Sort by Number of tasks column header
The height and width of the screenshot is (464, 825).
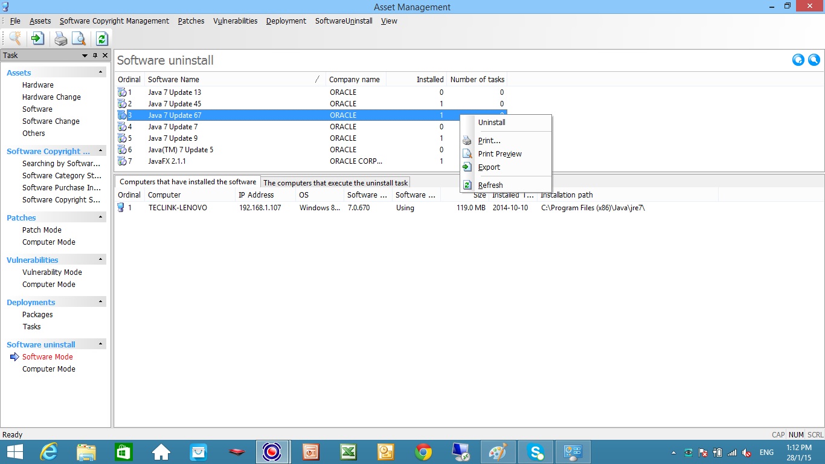(477, 79)
